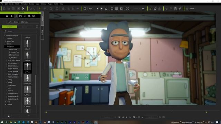Select the Persona tree item
This screenshot has height=124, width=221.
[x=9, y=38]
